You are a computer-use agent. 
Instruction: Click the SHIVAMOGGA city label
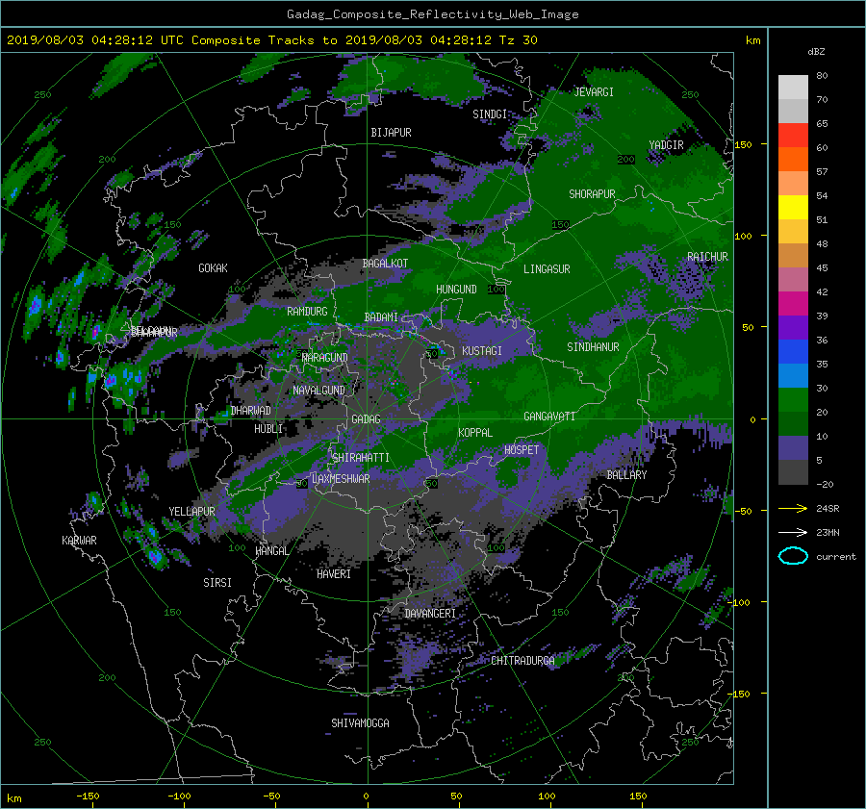pos(360,723)
